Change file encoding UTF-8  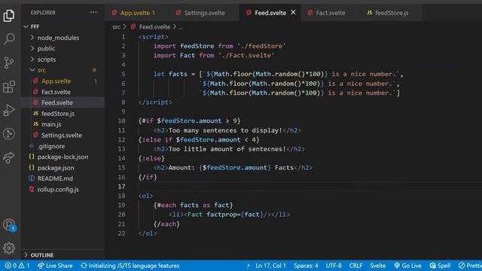pos(334,266)
